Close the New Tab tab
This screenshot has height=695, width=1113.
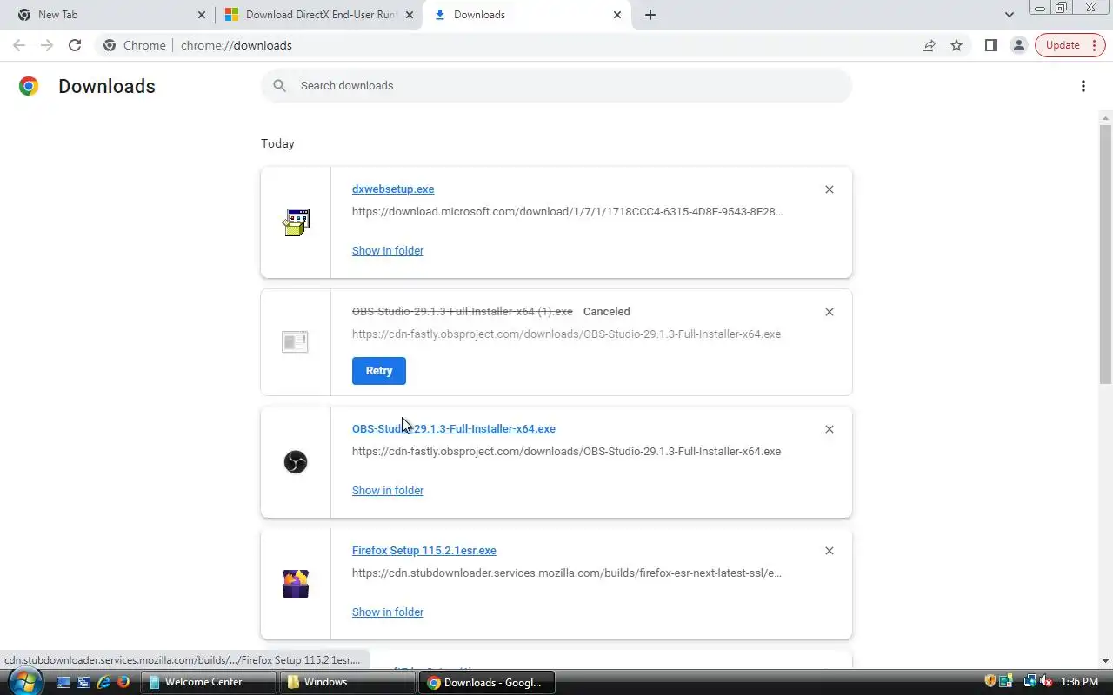point(202,15)
